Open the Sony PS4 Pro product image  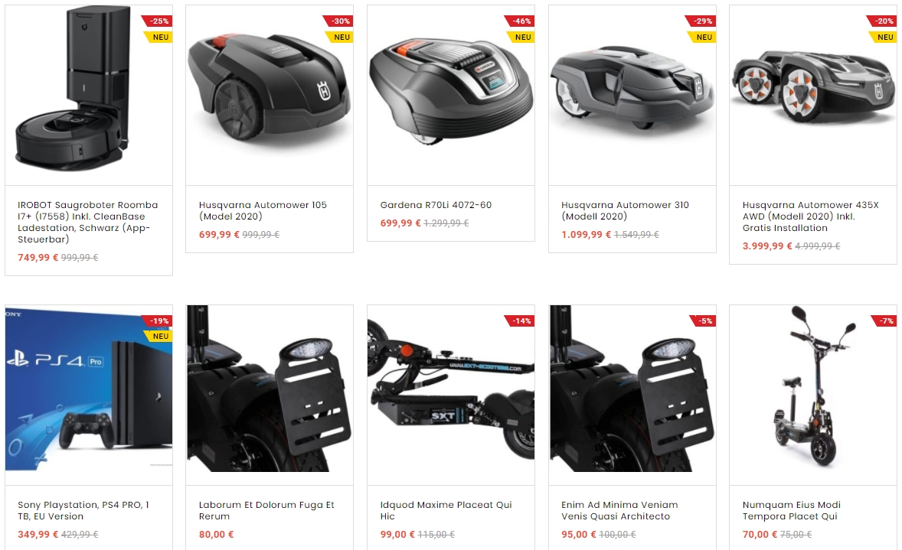89,395
